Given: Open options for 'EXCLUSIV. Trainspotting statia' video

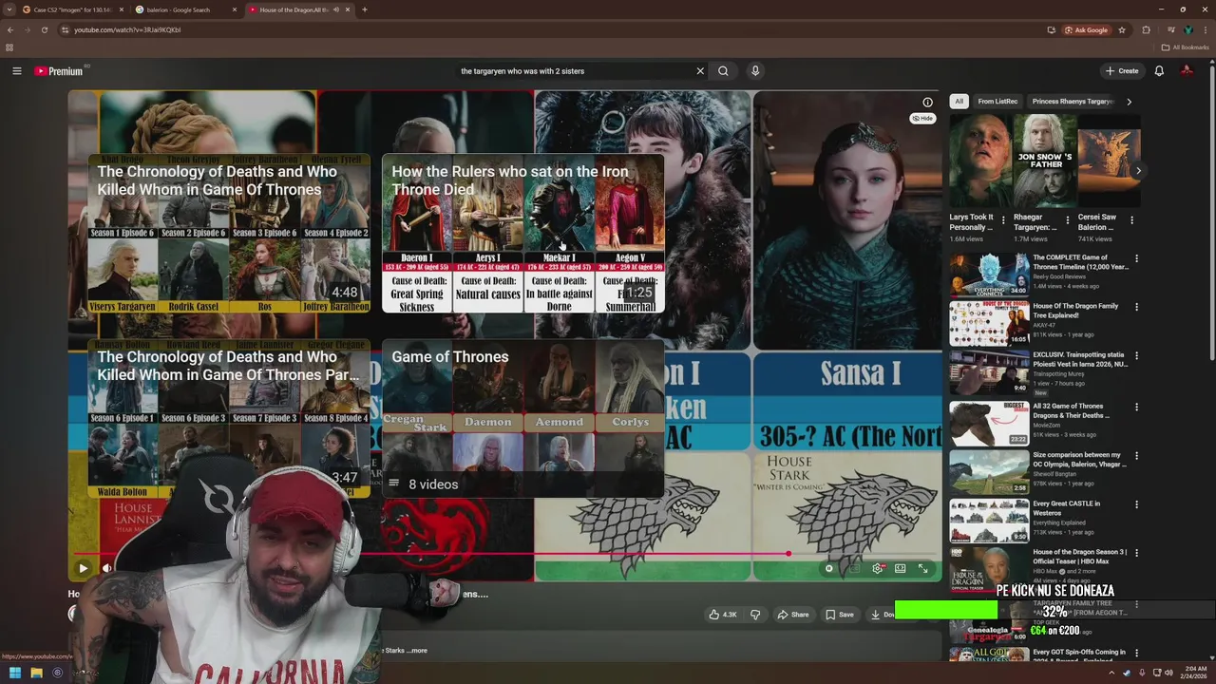Looking at the screenshot, I should (x=1136, y=356).
